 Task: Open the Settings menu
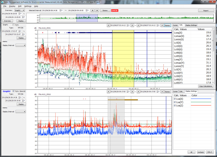click(x=28, y=6)
